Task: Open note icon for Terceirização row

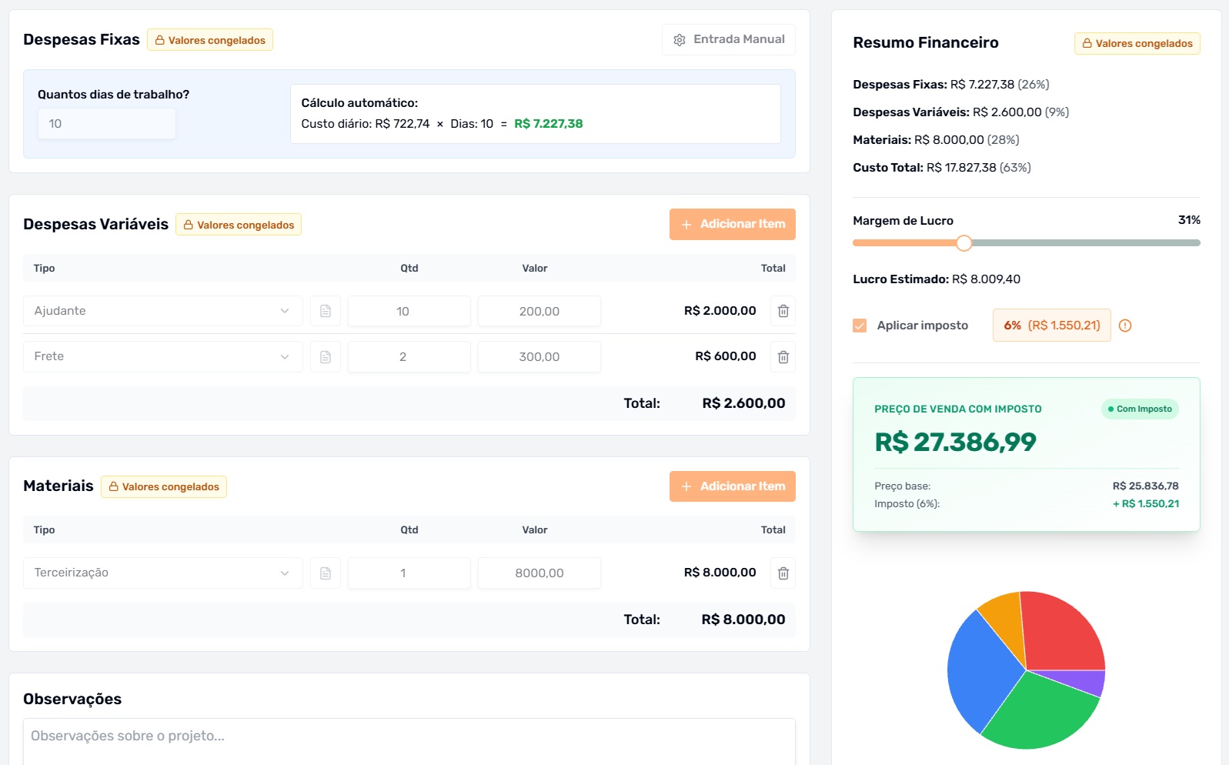Action: (x=326, y=573)
